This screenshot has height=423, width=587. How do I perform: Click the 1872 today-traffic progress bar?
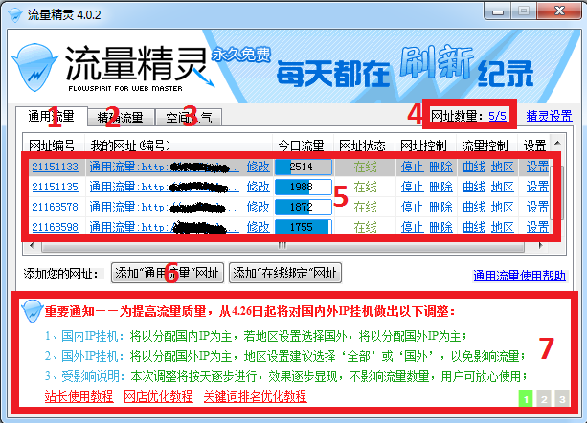(303, 207)
